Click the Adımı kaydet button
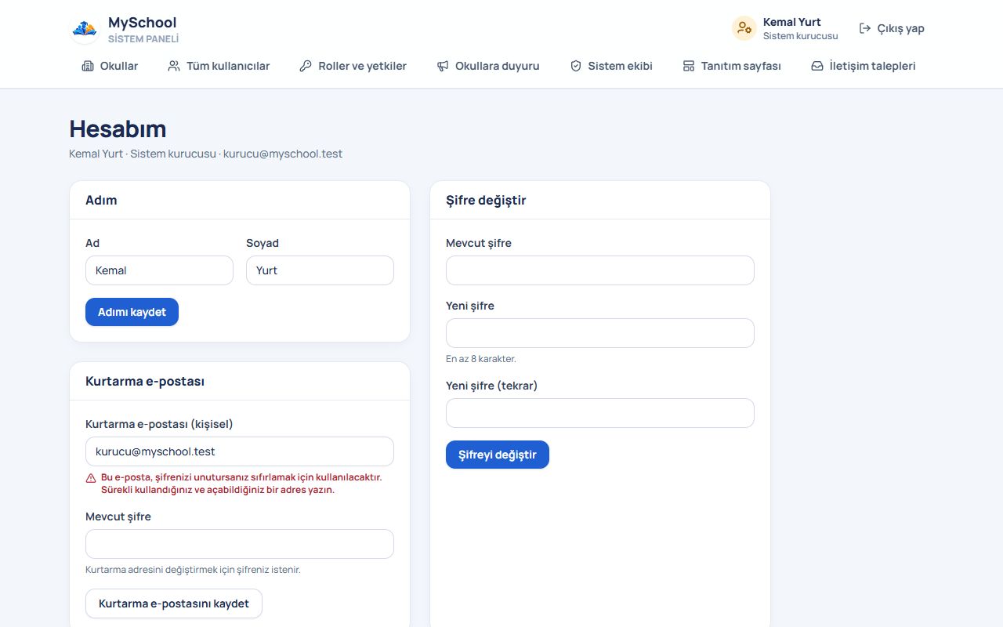The image size is (1003, 627). pyautogui.click(x=132, y=312)
